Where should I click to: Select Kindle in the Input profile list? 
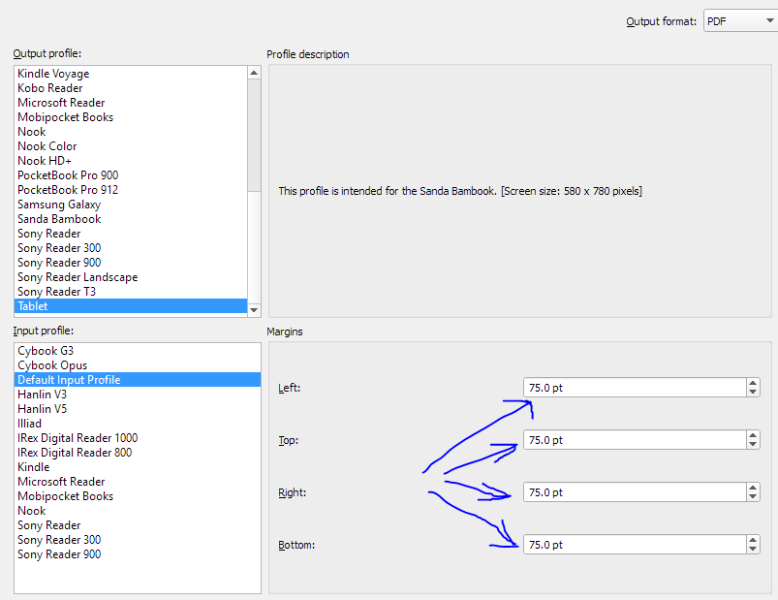click(138, 467)
